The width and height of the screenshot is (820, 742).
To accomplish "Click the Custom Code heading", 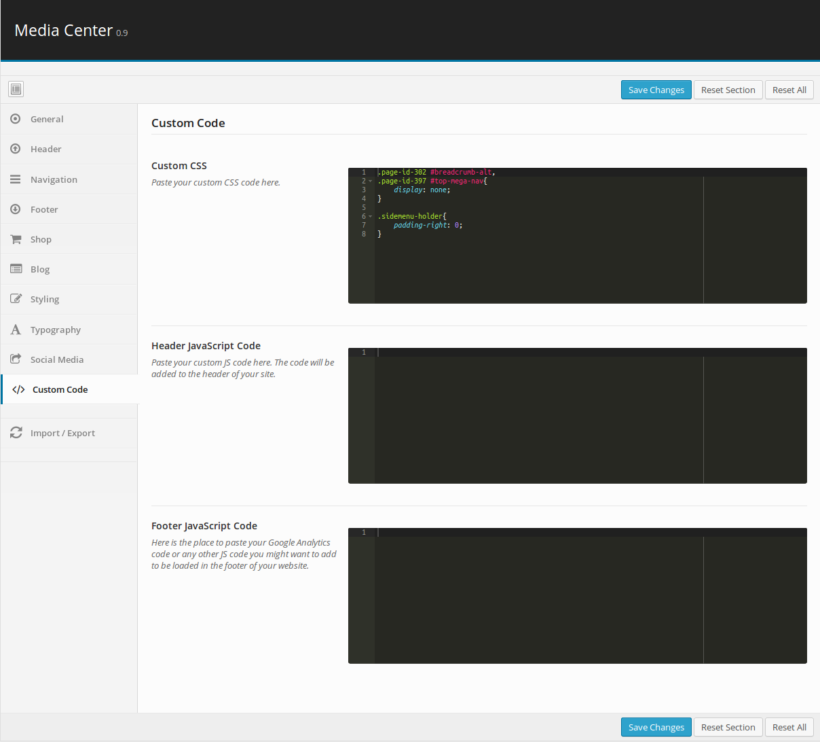I will point(188,123).
